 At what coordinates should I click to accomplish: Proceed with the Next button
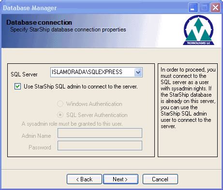click(x=120, y=179)
